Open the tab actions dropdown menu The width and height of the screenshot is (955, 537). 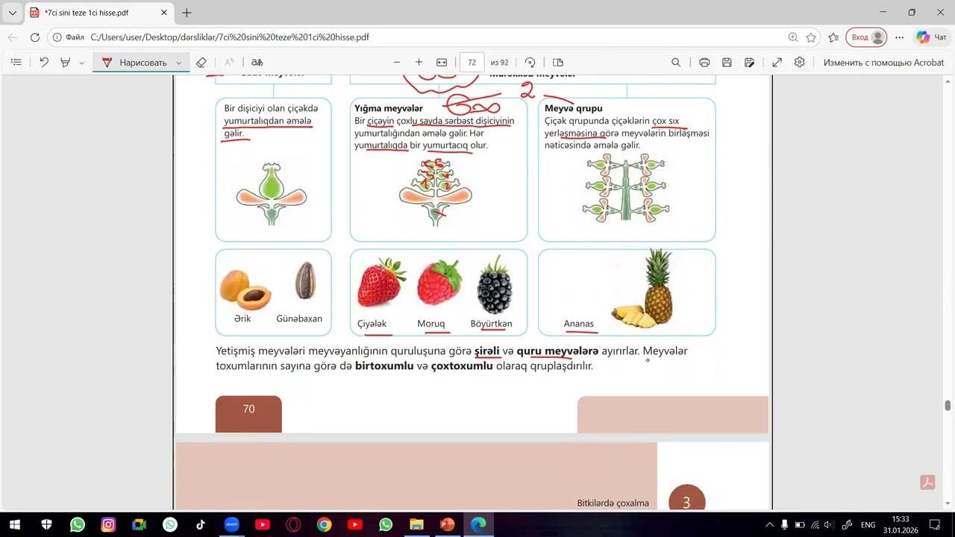[x=13, y=13]
